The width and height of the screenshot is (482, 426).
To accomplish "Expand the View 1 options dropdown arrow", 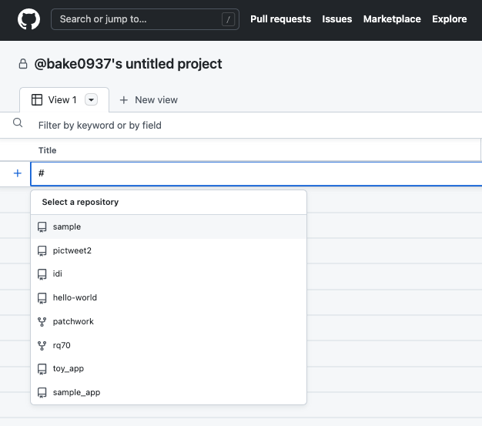I will point(92,99).
